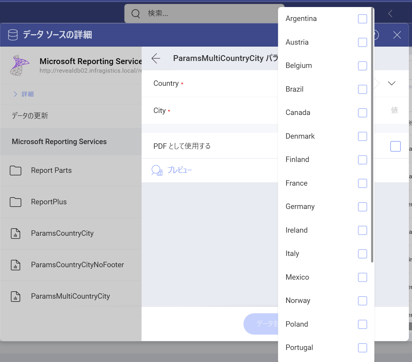The height and width of the screenshot is (362, 412).
Task: Check the Austria checkbox
Action: tap(362, 42)
